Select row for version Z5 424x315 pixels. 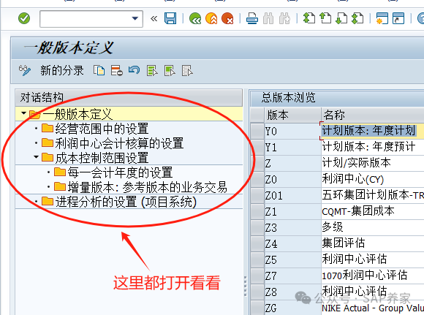coord(257,260)
